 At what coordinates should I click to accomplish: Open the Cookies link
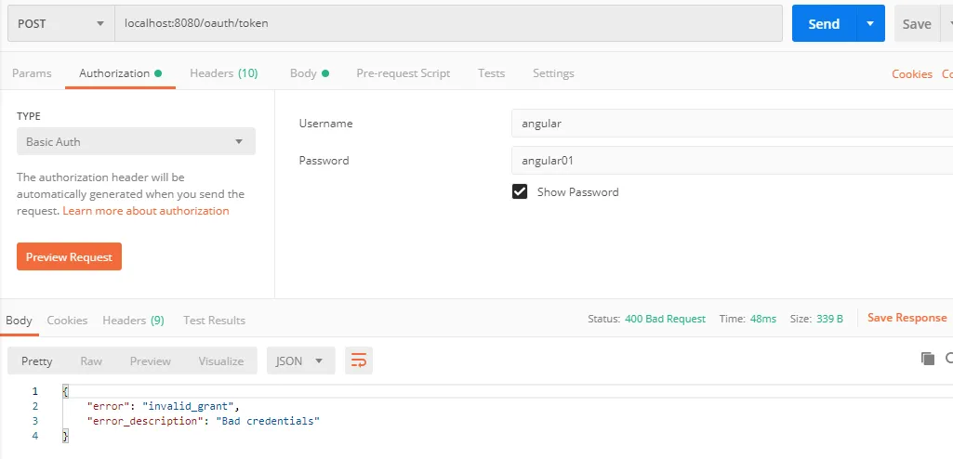coord(911,74)
